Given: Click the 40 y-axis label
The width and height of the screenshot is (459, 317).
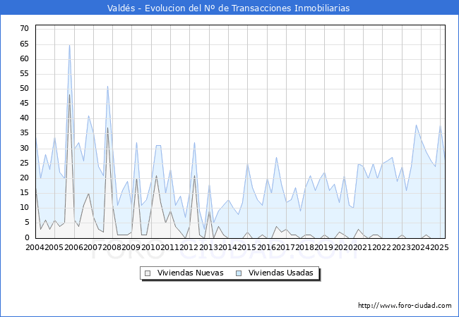Looking at the screenshot, I should pyautogui.click(x=24, y=118).
